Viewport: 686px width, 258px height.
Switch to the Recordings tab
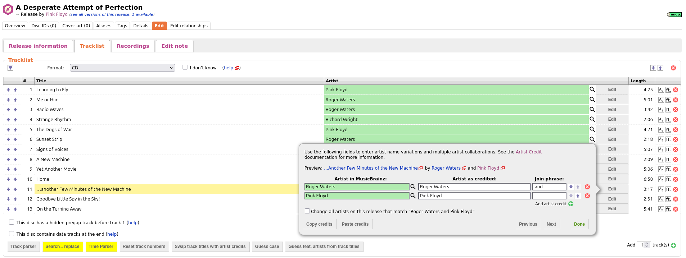coord(133,46)
